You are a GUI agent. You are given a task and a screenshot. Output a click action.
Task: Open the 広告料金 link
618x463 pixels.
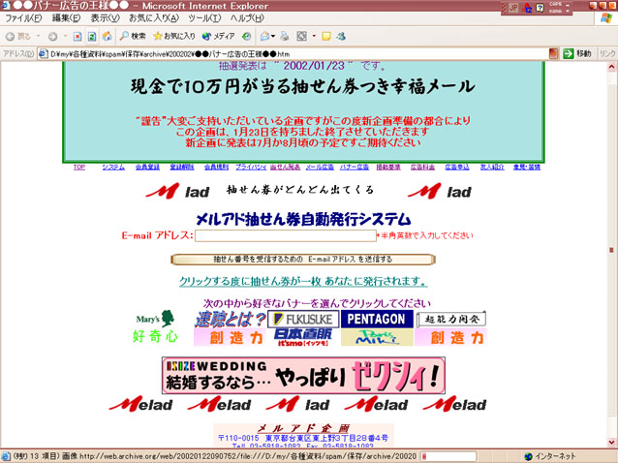[422, 167]
